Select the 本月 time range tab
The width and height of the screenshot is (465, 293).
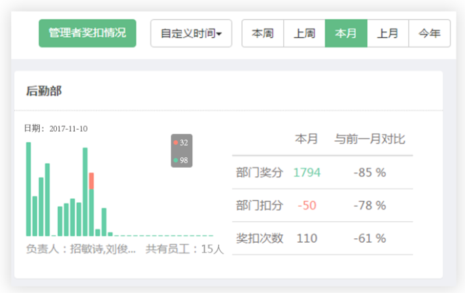coord(346,33)
